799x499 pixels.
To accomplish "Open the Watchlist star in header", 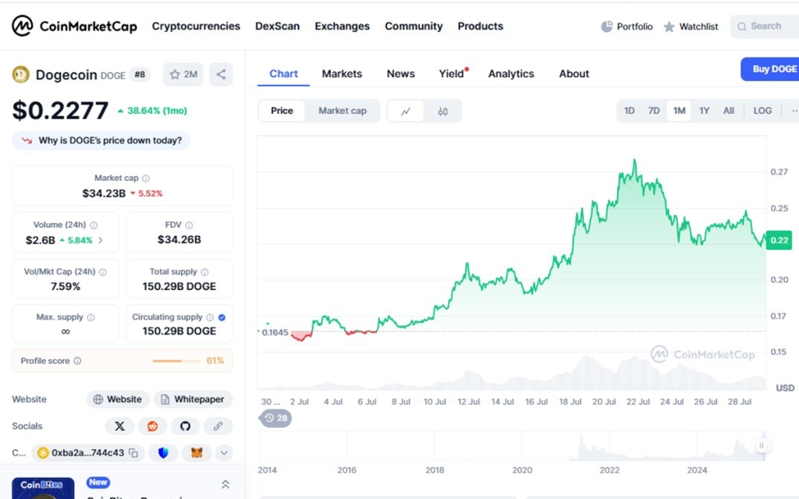I will 669,27.
